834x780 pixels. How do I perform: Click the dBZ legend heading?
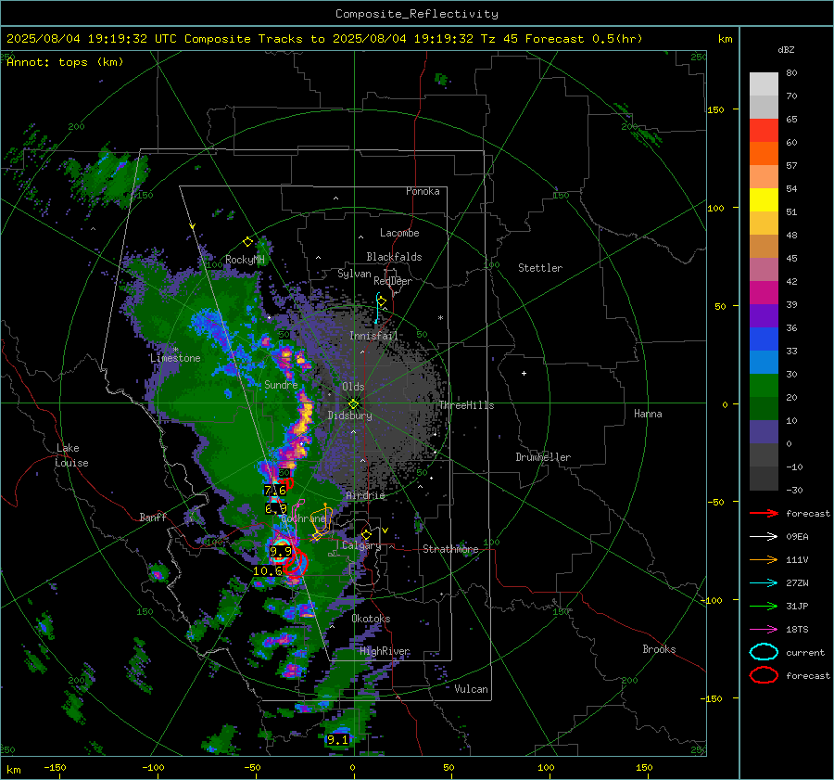coord(786,50)
